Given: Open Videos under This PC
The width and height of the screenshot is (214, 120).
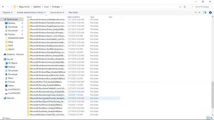Looking at the screenshot, I should (x=11, y=86).
